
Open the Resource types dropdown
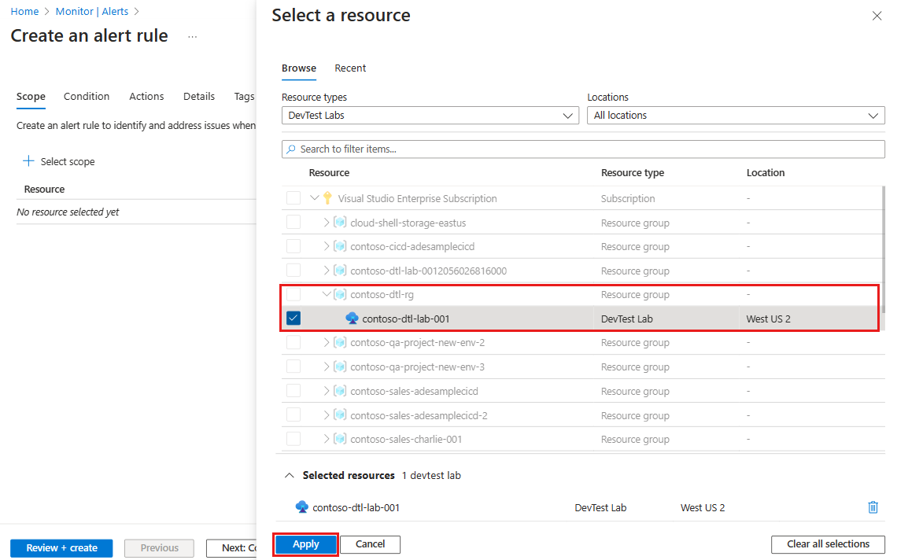430,116
